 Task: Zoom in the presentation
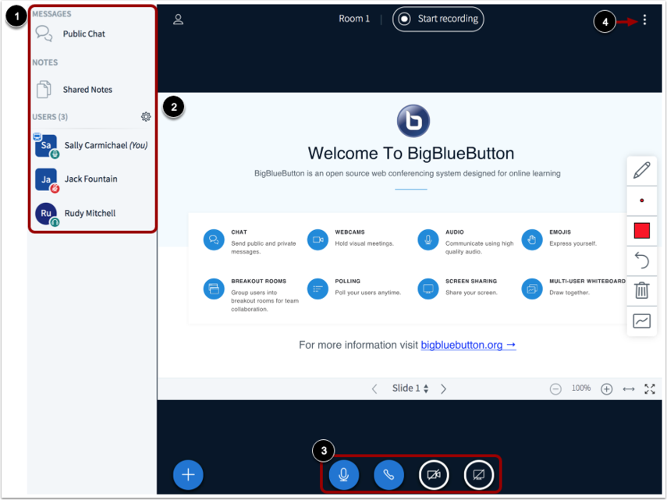point(607,388)
